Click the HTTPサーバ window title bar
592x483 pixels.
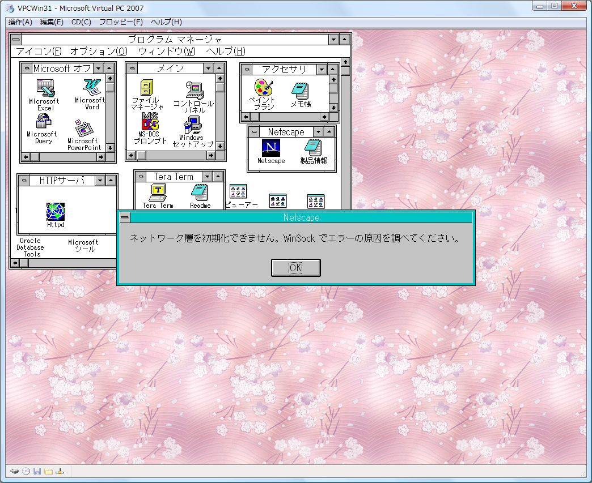62,181
